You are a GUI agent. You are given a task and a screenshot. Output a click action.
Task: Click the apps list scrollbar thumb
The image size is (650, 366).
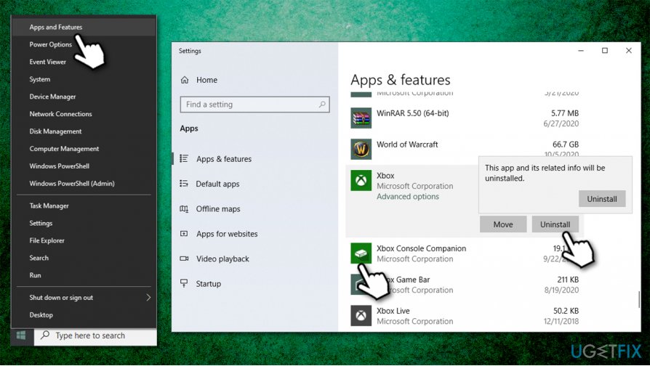pos(639,299)
